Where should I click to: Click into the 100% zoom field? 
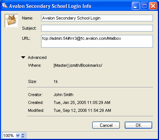click(x=9, y=135)
